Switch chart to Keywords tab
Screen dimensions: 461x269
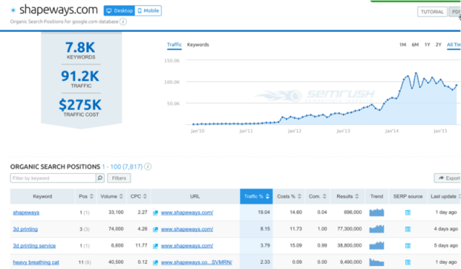[198, 45]
